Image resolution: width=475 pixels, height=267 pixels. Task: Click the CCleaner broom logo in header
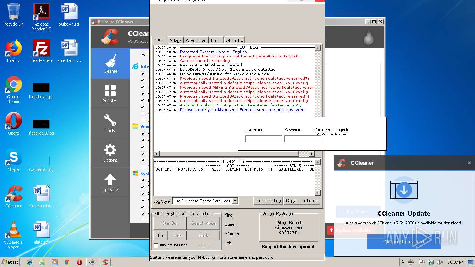tap(110, 36)
